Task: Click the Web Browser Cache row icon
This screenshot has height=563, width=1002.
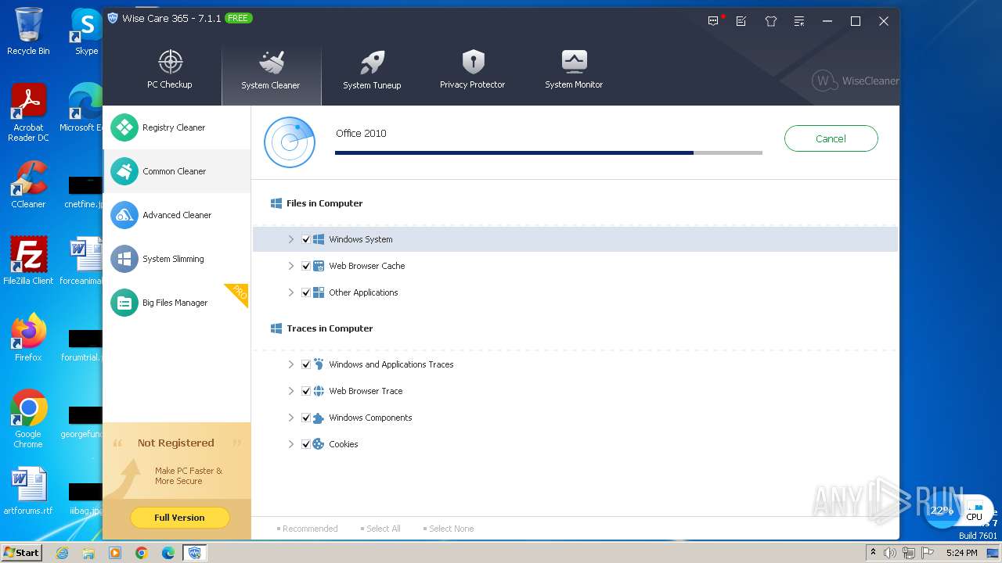Action: (x=319, y=266)
